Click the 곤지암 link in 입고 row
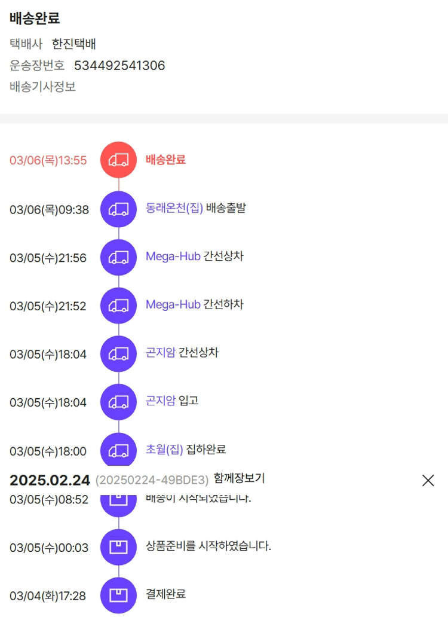This screenshot has width=448, height=620. click(160, 401)
